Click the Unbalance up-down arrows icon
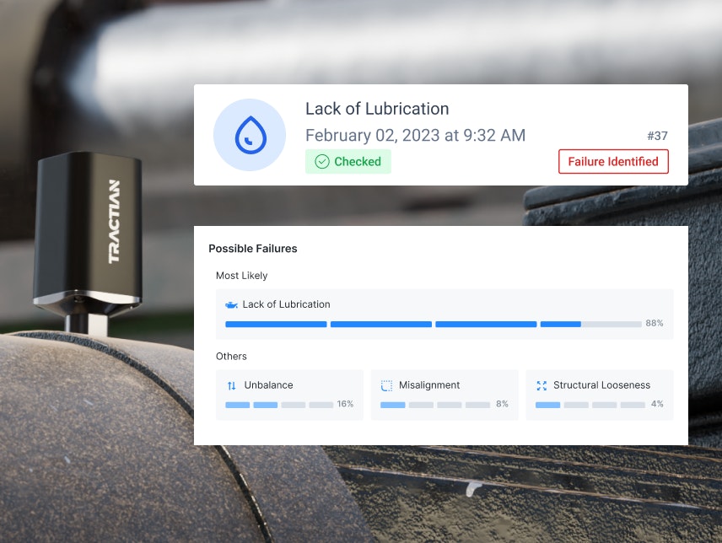 [x=232, y=385]
